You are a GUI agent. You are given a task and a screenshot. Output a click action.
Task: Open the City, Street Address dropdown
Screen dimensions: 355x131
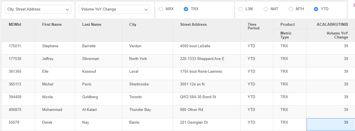click(x=38, y=9)
